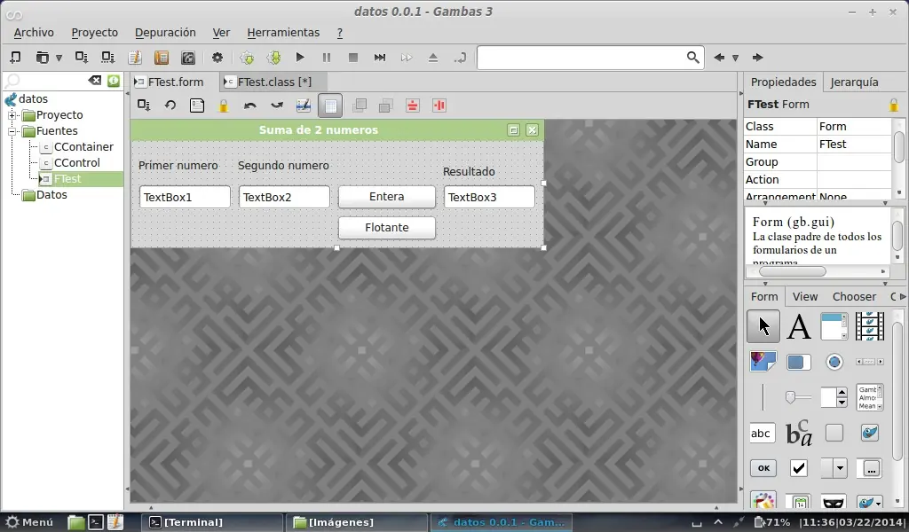Click the Flotante button on the form

(387, 228)
